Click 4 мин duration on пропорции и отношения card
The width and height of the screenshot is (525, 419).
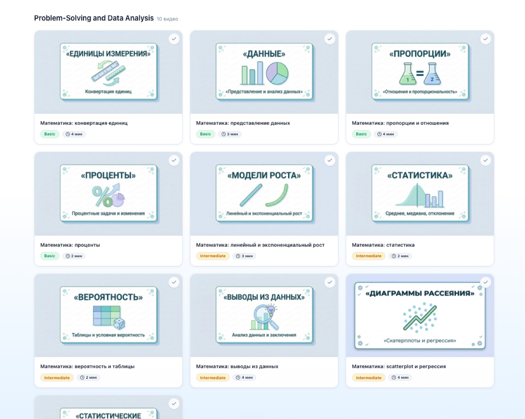[385, 134]
